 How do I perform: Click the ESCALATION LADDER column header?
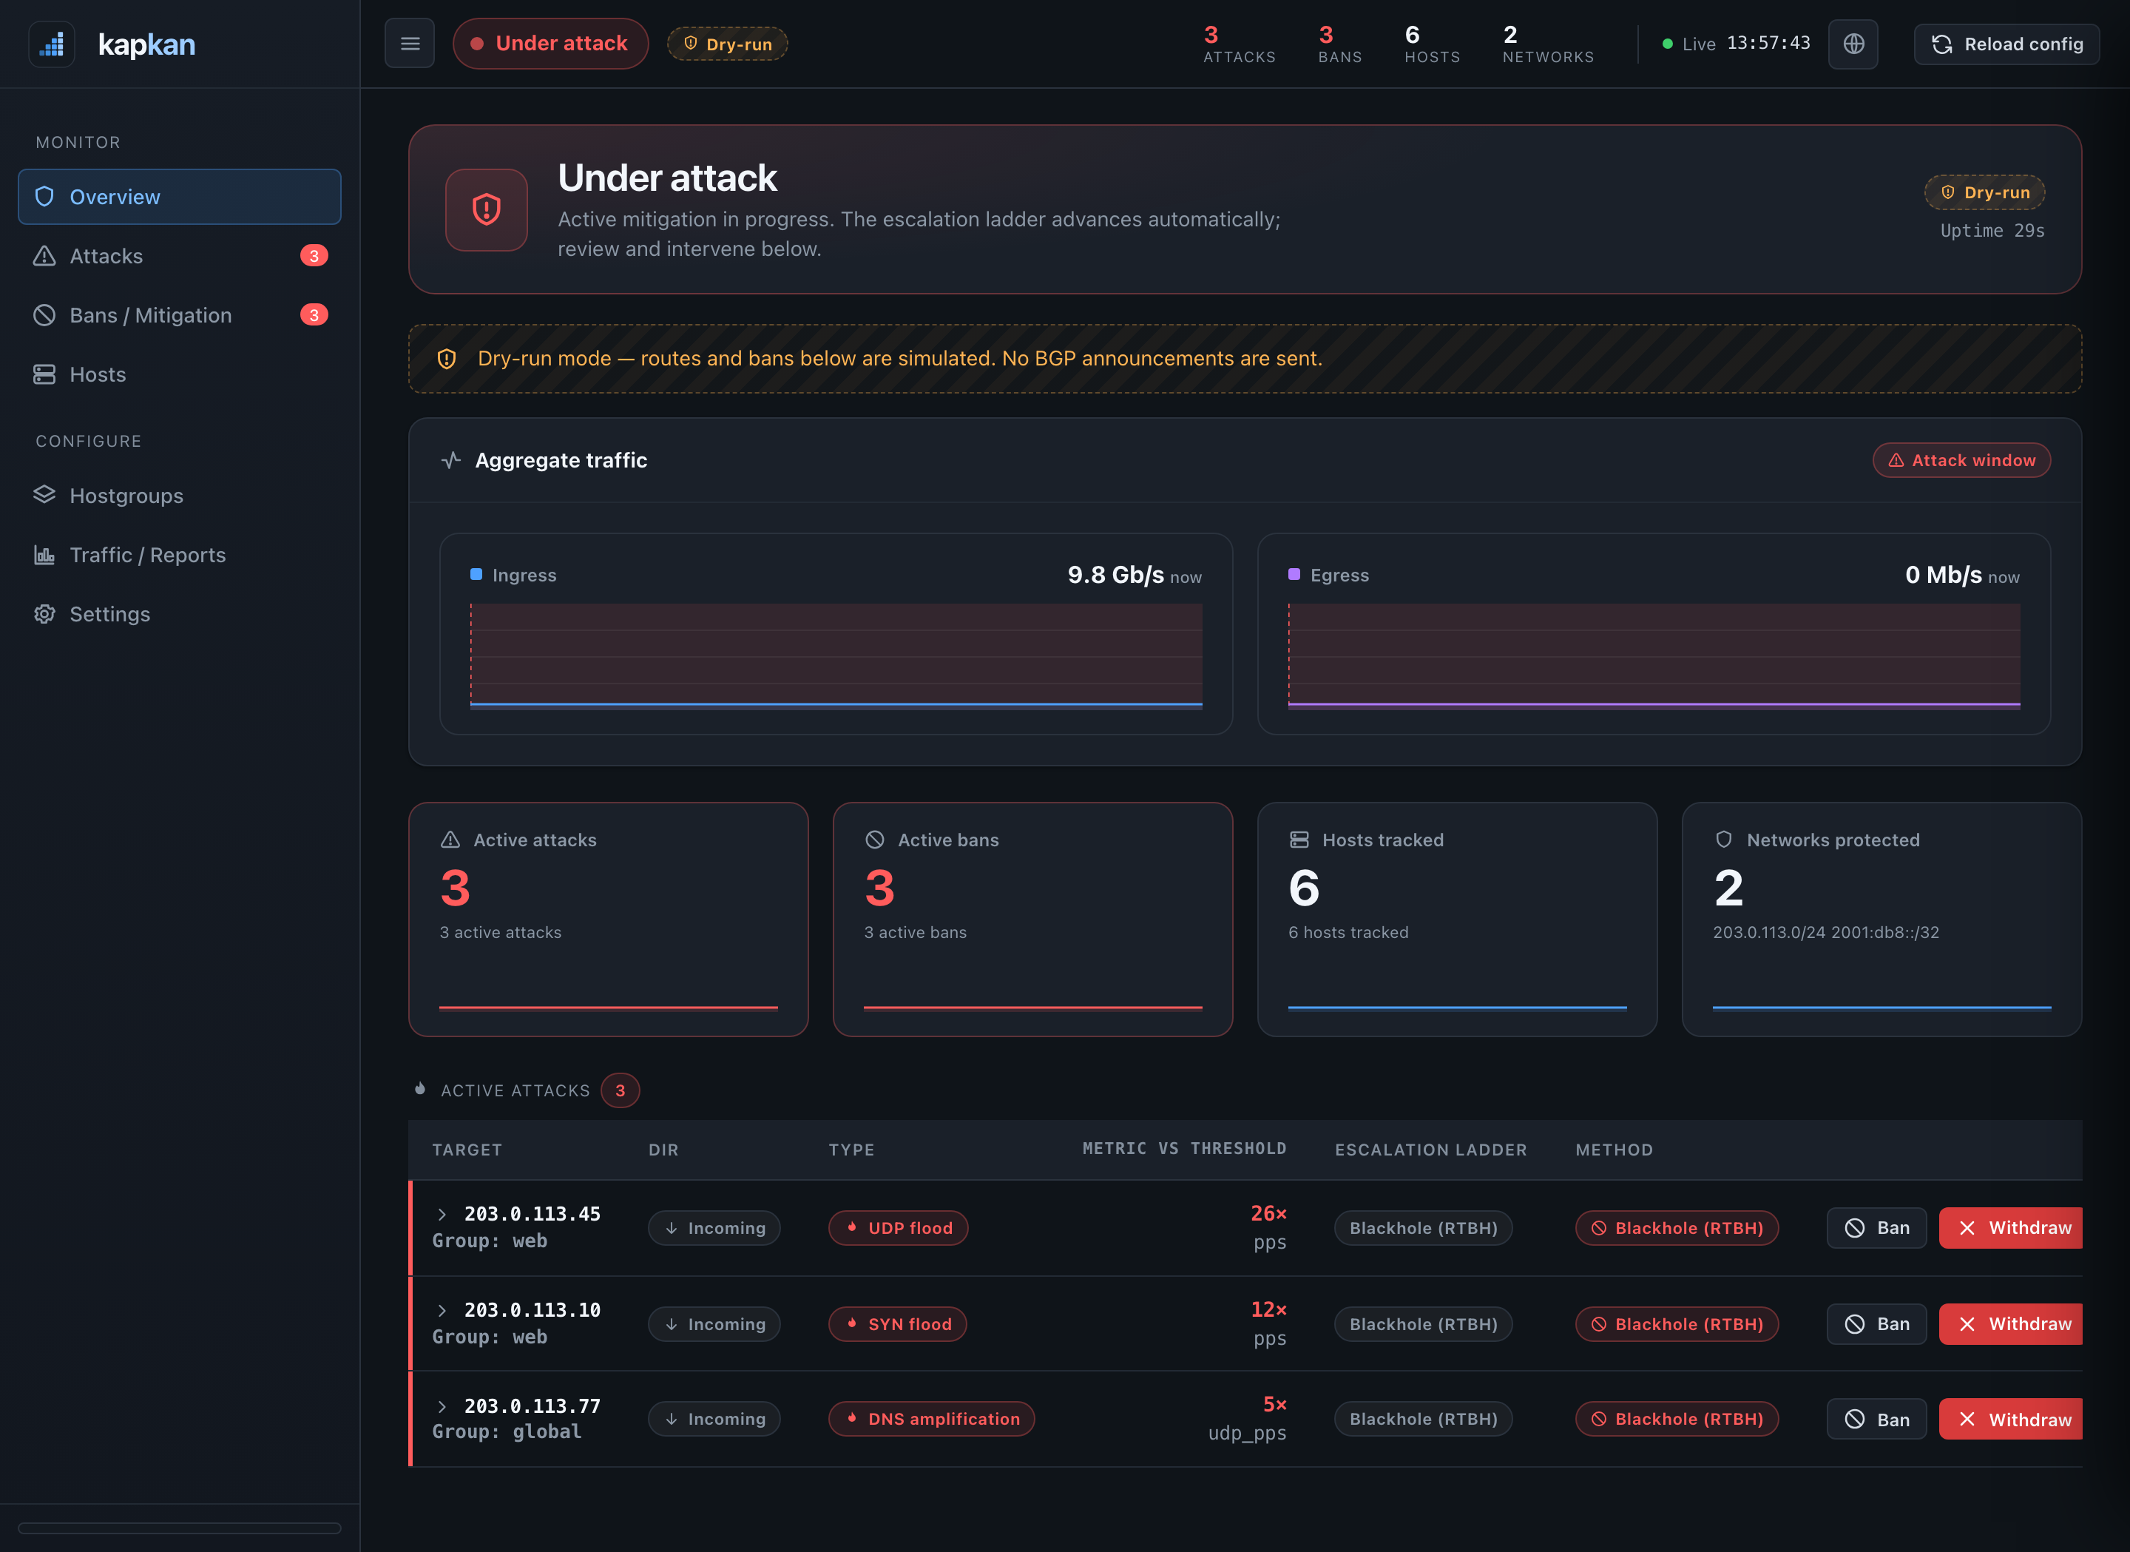coord(1430,1149)
